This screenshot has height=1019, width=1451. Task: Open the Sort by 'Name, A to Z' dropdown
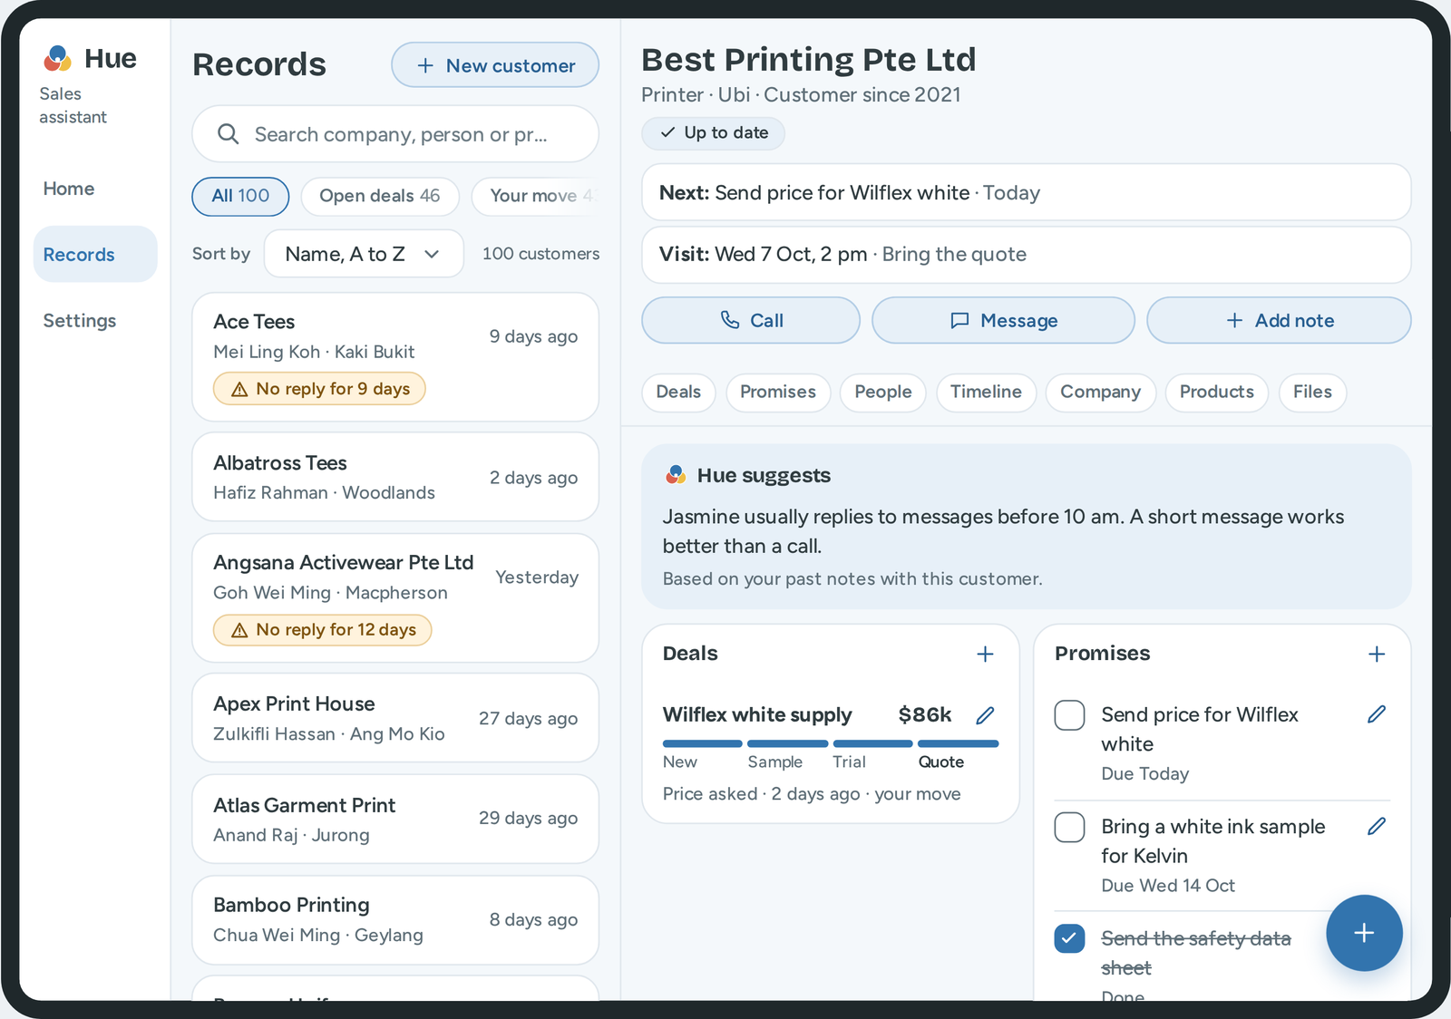tap(364, 254)
